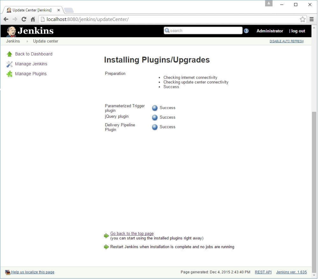Click the page generated timestamp text
The image size is (318, 279).
[215, 272]
